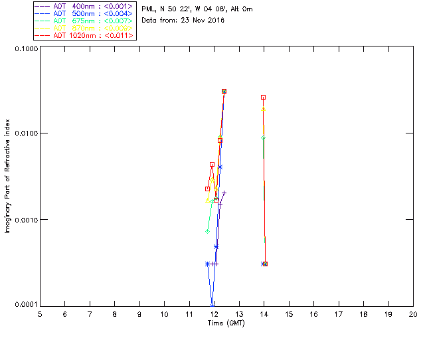Click the 0.0100 y-axis tick label

[x=26, y=133]
